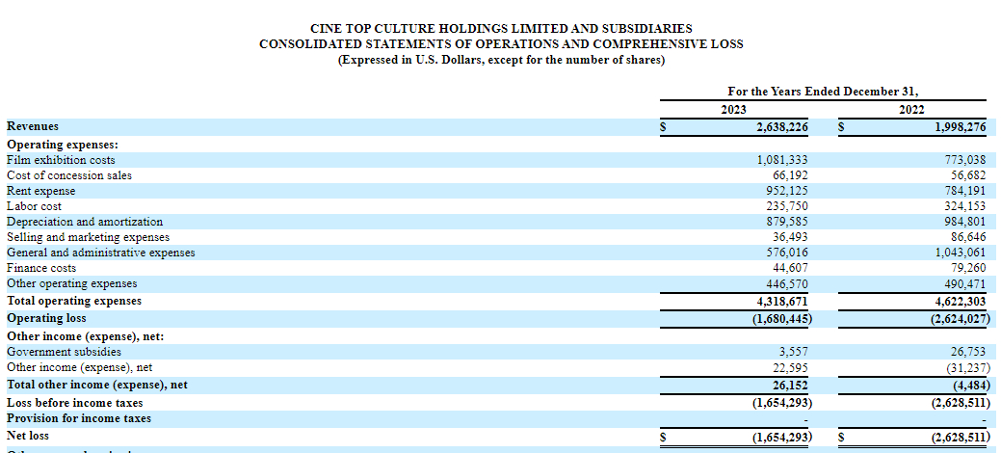The image size is (1001, 453).
Task: Select 2023 net loss (1,654,293)
Action: (x=782, y=437)
